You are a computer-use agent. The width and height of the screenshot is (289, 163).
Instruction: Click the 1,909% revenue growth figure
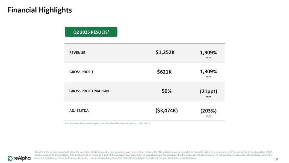[x=208, y=52]
